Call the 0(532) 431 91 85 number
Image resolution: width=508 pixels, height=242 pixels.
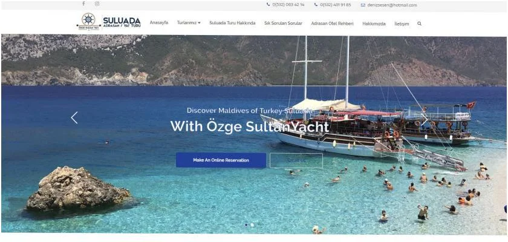click(335, 5)
